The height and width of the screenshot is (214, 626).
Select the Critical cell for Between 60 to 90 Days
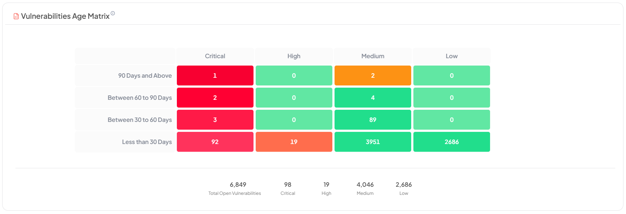(x=215, y=98)
